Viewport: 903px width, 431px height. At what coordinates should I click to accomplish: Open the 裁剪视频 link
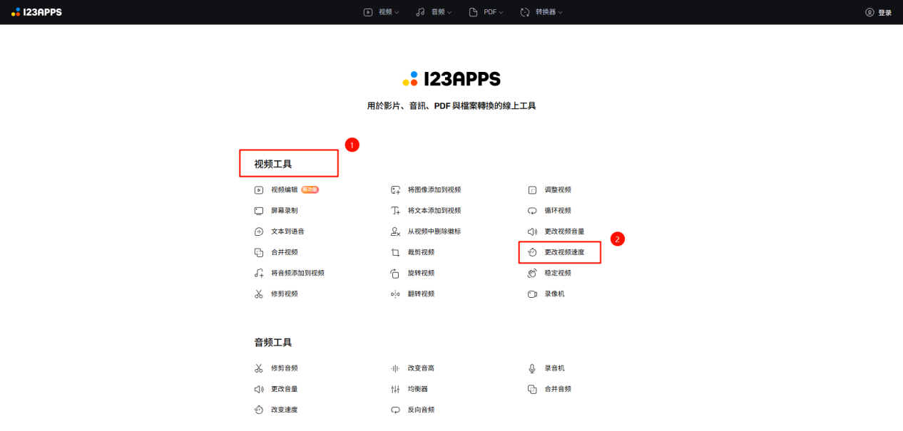pyautogui.click(x=421, y=252)
